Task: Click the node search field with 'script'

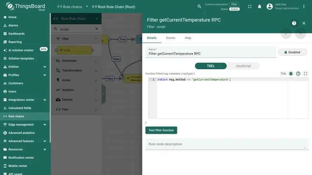Action: point(76,29)
